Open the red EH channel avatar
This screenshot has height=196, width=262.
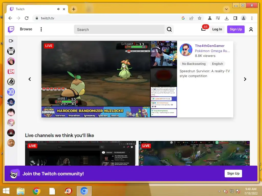click(x=11, y=71)
